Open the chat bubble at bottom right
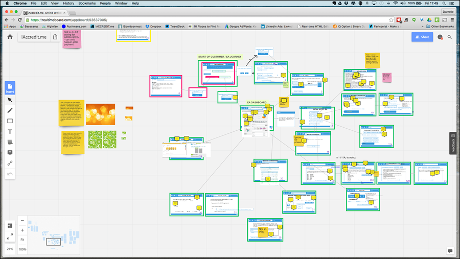Screen dimensions: 460x259 [x=450, y=251]
